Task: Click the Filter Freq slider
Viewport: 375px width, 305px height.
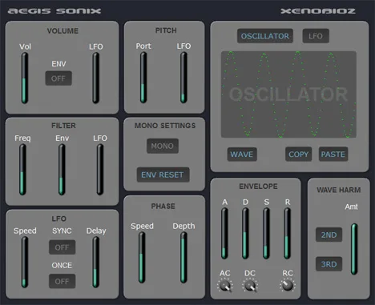Action: coord(22,170)
